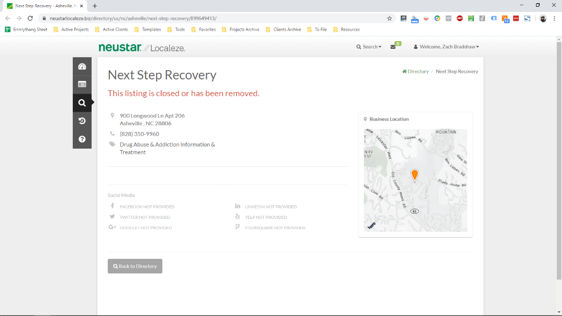The width and height of the screenshot is (562, 316).
Task: Click the Foursquare icon
Action: click(x=237, y=227)
